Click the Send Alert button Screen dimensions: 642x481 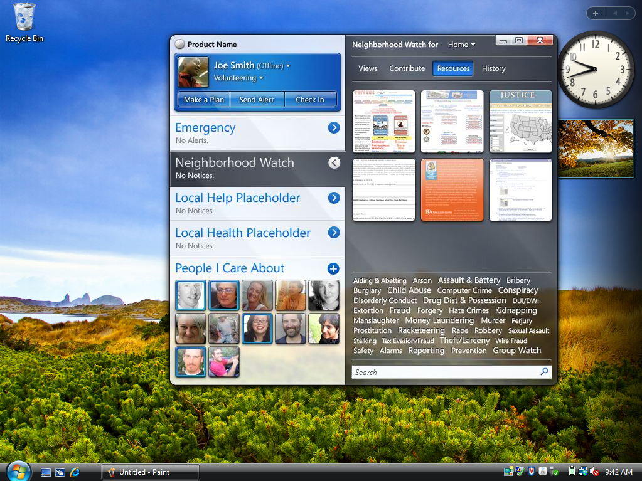(257, 99)
